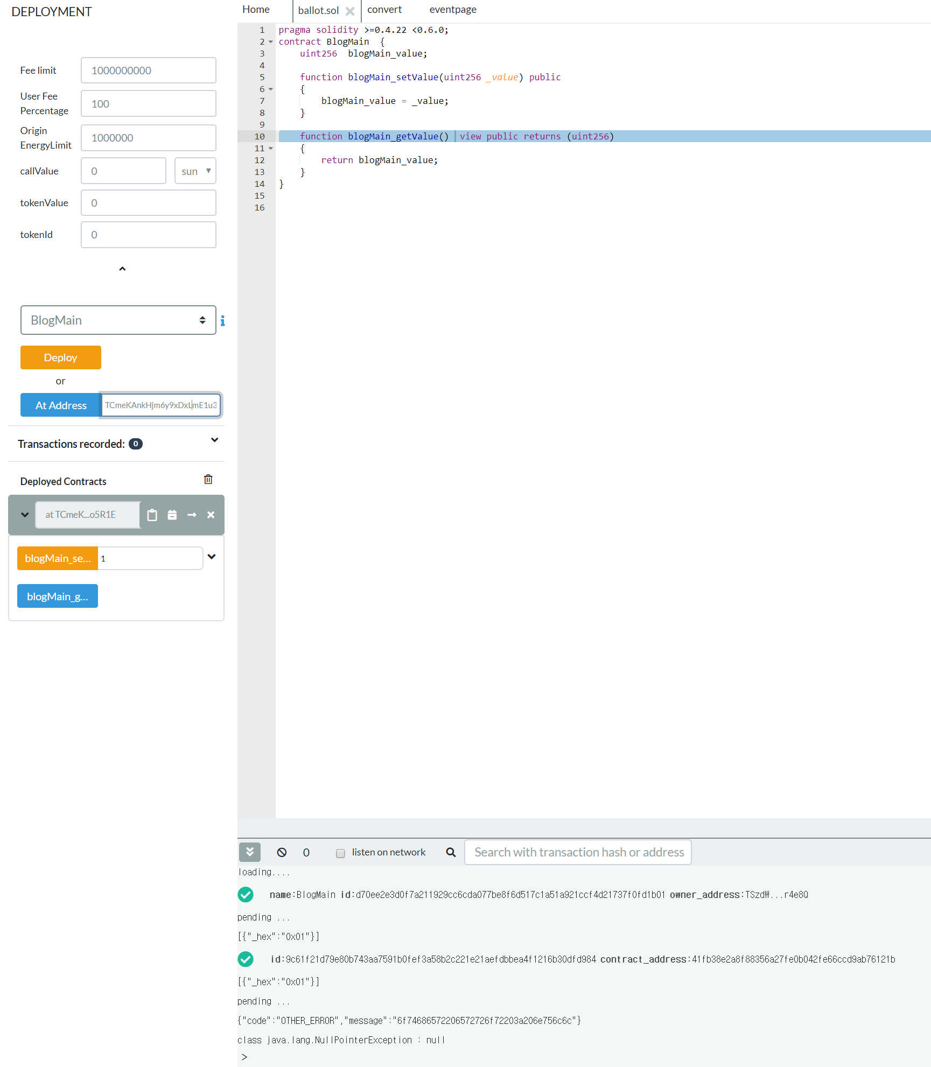The image size is (931, 1067).
Task: Expand the terminal using double-chevron icon
Action: (x=249, y=852)
